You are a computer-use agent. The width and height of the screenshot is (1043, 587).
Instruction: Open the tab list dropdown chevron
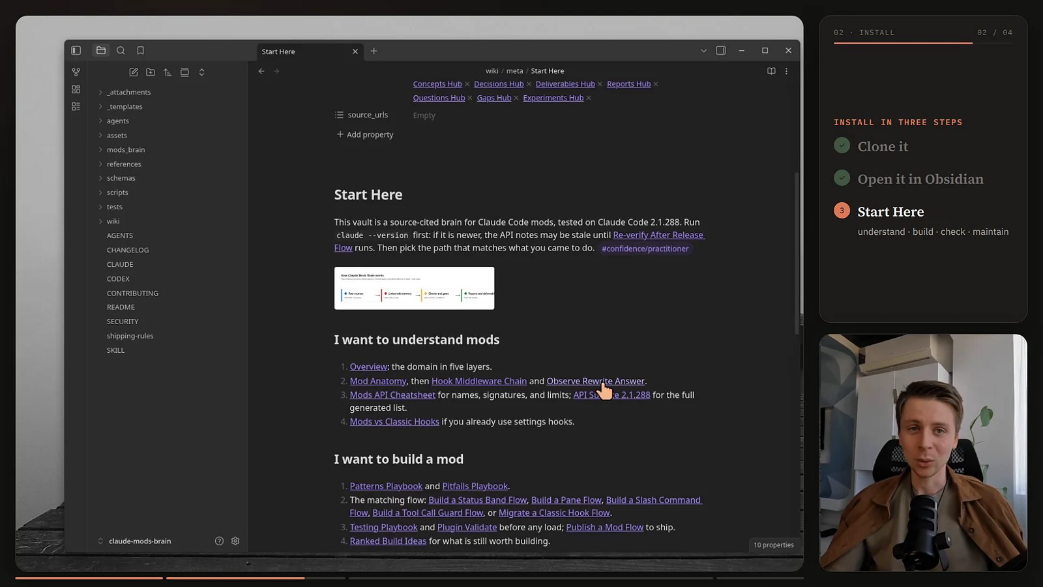tap(703, 51)
